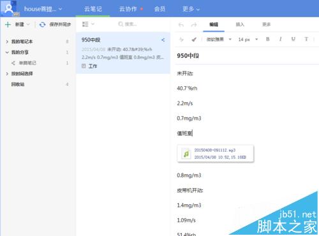This screenshot has width=319, height=236.
Task: Toggle bold formatting
Action: (x=267, y=39)
